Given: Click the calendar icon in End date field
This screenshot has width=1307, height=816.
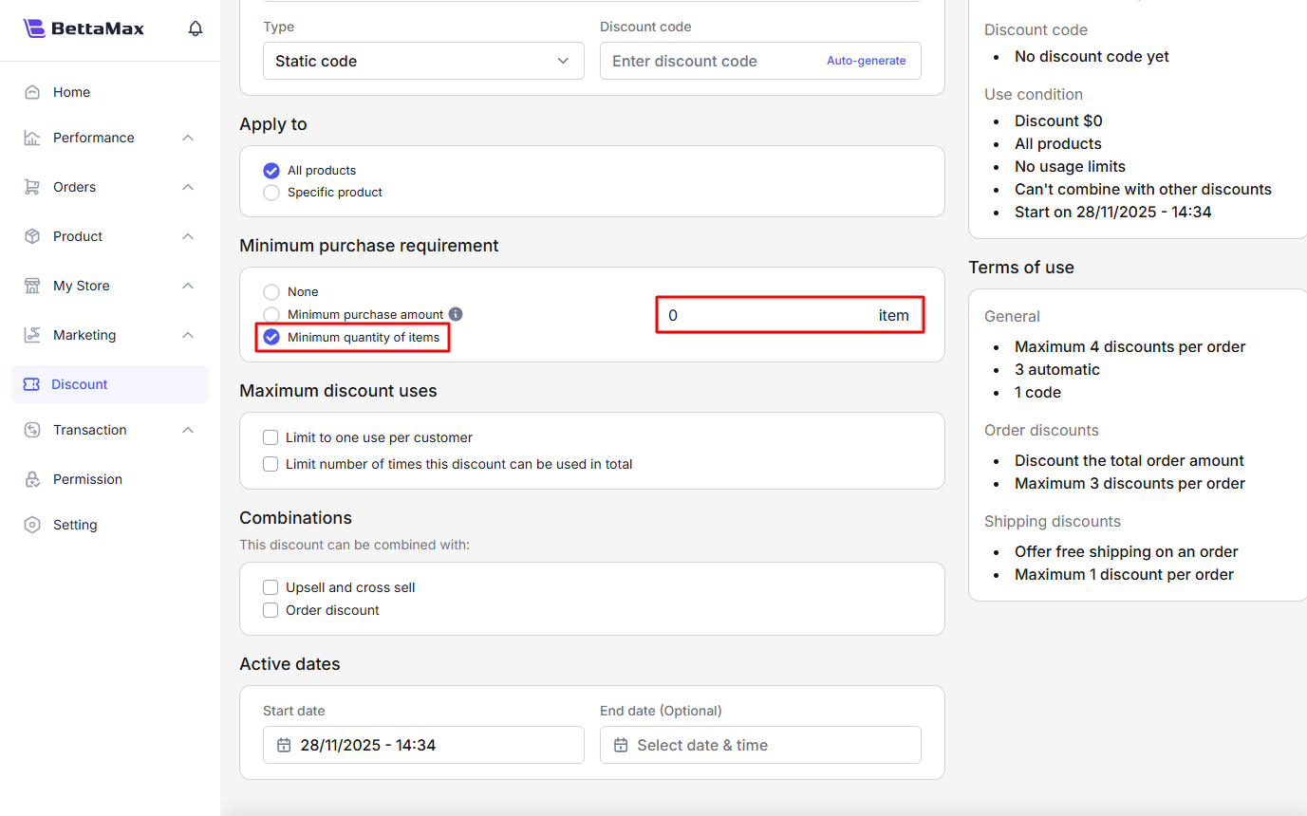Looking at the screenshot, I should point(621,745).
